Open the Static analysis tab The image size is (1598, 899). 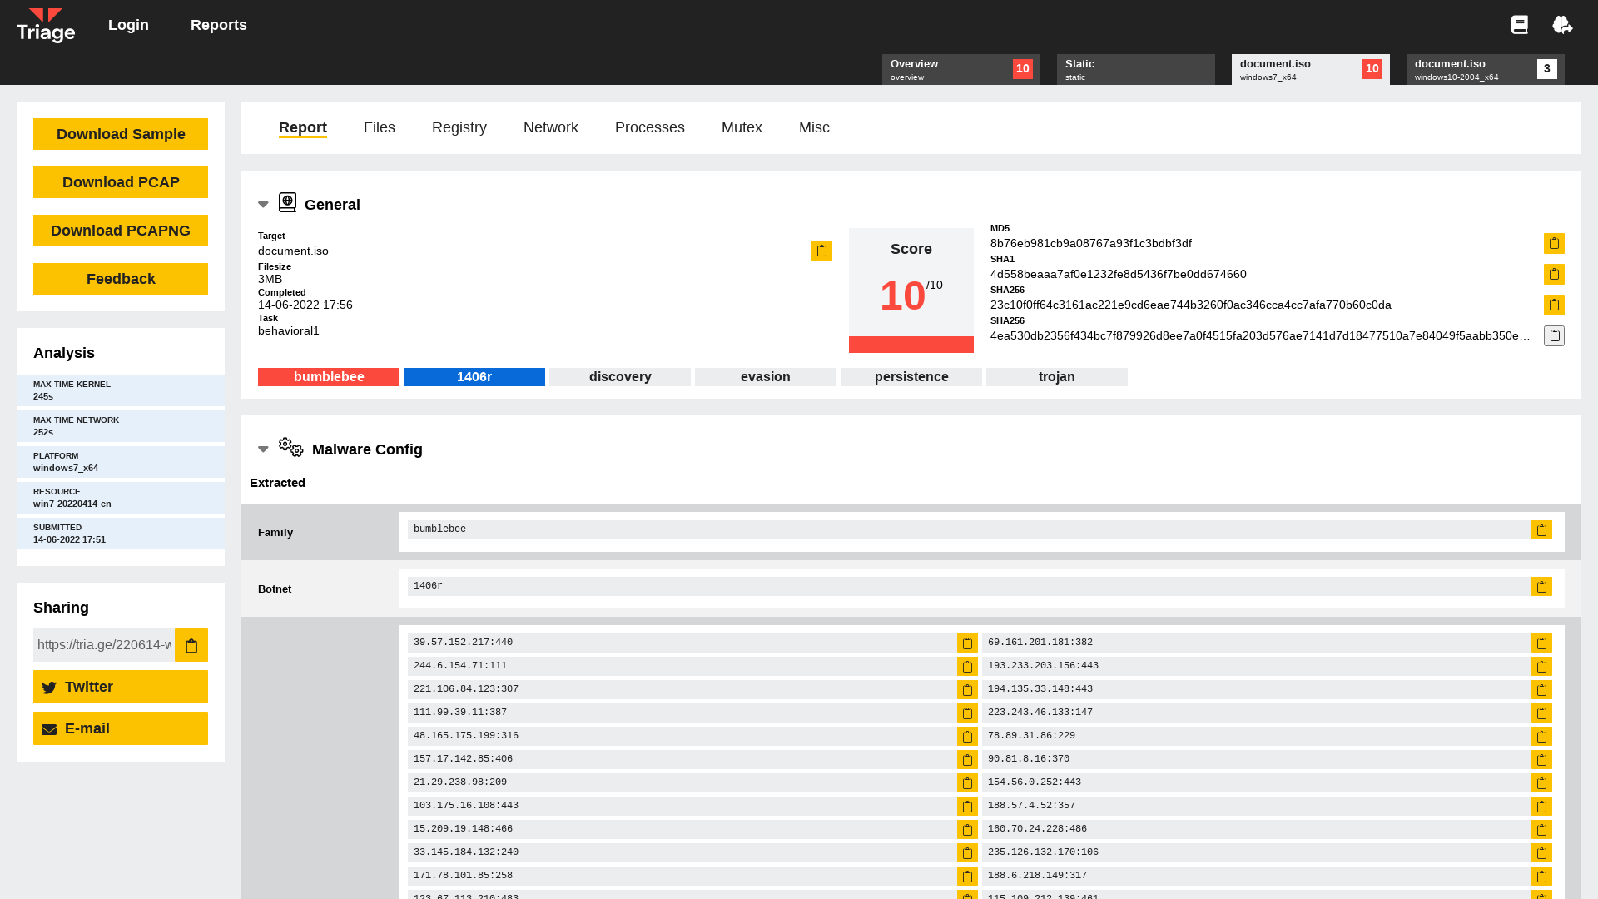coord(1136,70)
